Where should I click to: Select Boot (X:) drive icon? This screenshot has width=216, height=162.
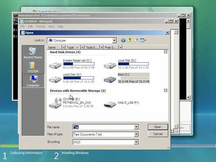click(x=110, y=79)
